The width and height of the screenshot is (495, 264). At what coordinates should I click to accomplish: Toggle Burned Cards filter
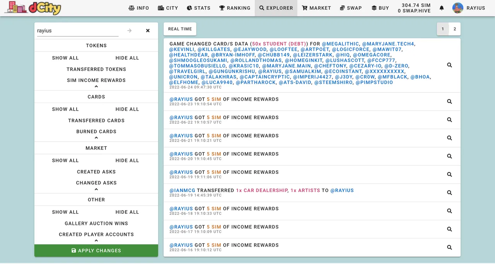coord(96,132)
